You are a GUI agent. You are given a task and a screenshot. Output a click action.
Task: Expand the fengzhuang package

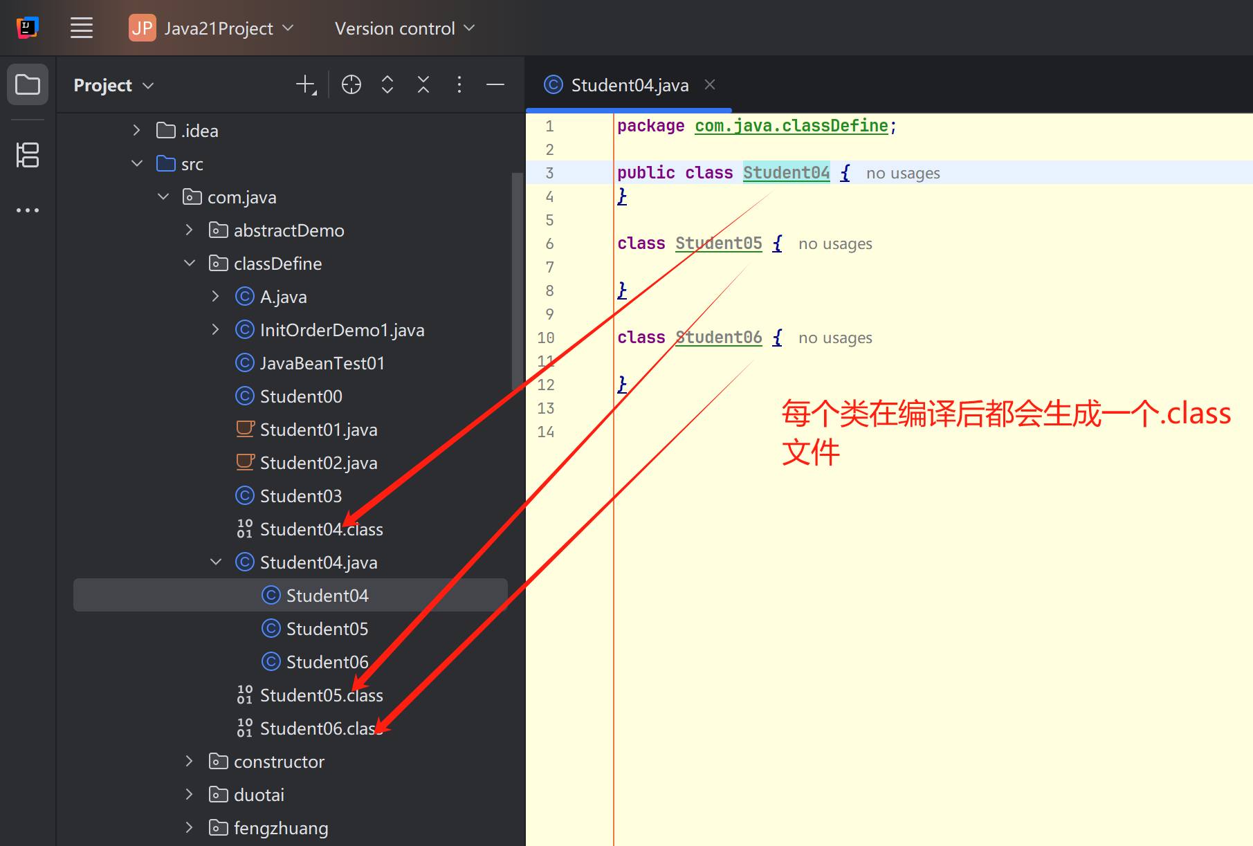[x=189, y=827]
